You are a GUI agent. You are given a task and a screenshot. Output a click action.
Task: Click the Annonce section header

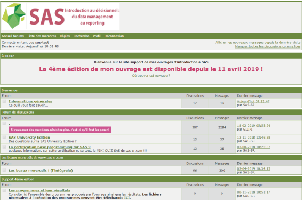click(x=151, y=55)
